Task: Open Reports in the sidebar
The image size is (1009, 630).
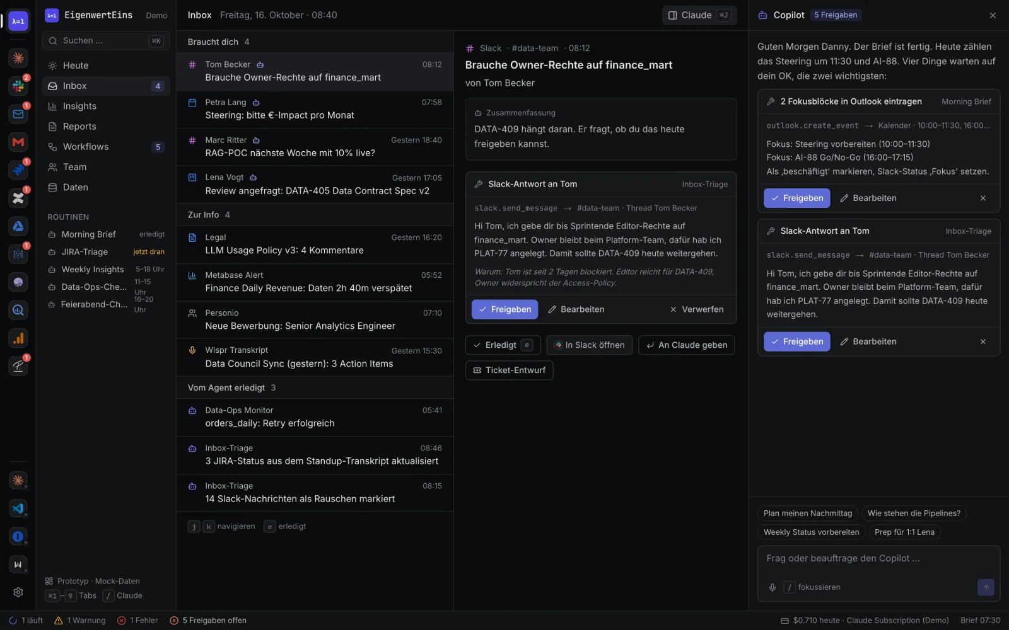Action: click(x=106, y=127)
